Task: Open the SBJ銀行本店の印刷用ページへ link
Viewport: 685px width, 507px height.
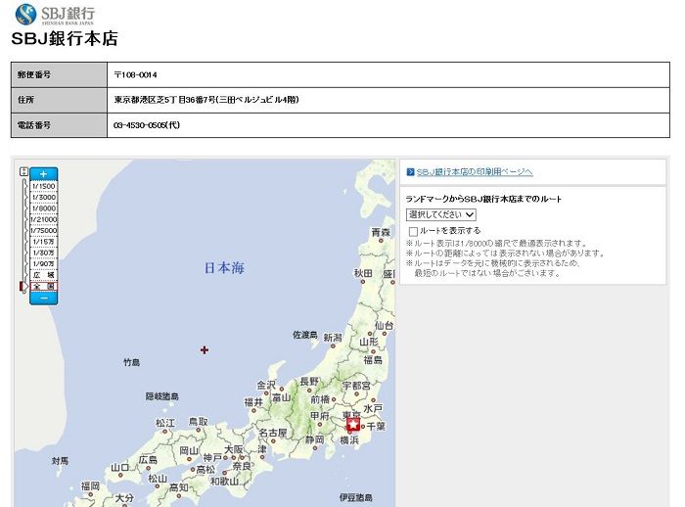Action: point(475,171)
